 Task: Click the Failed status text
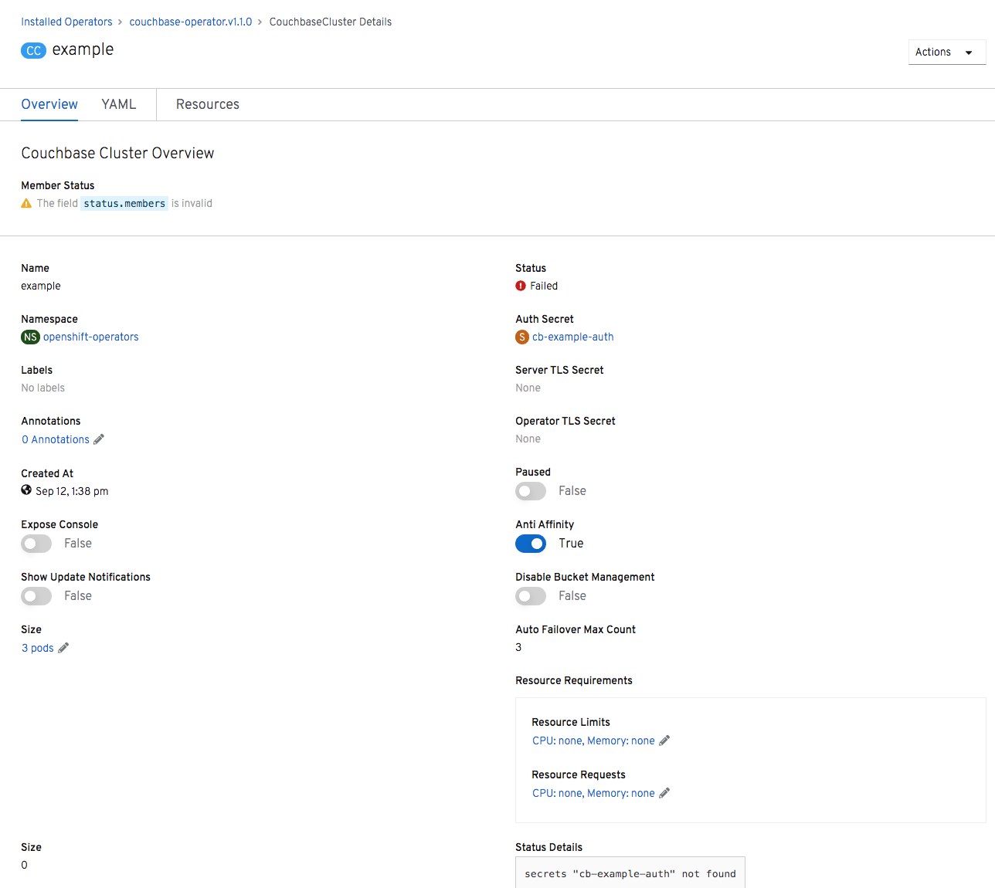(x=544, y=286)
